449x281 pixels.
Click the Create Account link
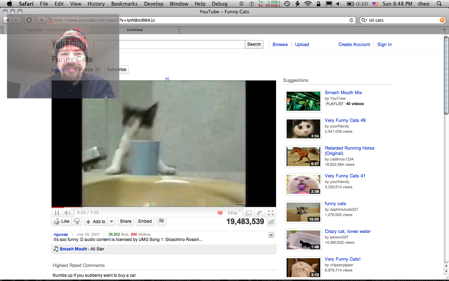[x=354, y=45]
